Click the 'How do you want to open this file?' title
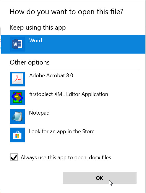This screenshot has width=146, height=193. point(66,12)
